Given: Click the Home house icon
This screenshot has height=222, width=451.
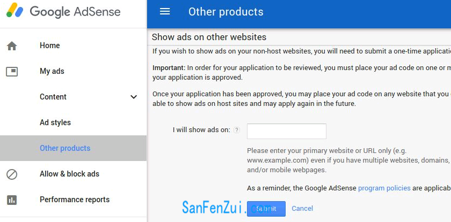Looking at the screenshot, I should click(12, 45).
